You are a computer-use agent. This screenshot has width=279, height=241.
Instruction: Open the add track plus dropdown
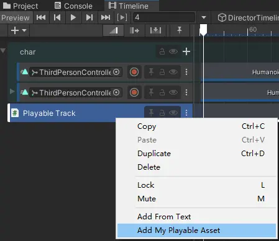coord(19,30)
